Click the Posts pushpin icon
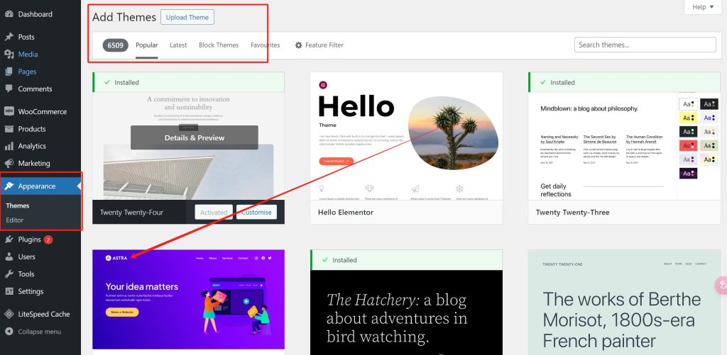The width and height of the screenshot is (727, 355). 9,37
